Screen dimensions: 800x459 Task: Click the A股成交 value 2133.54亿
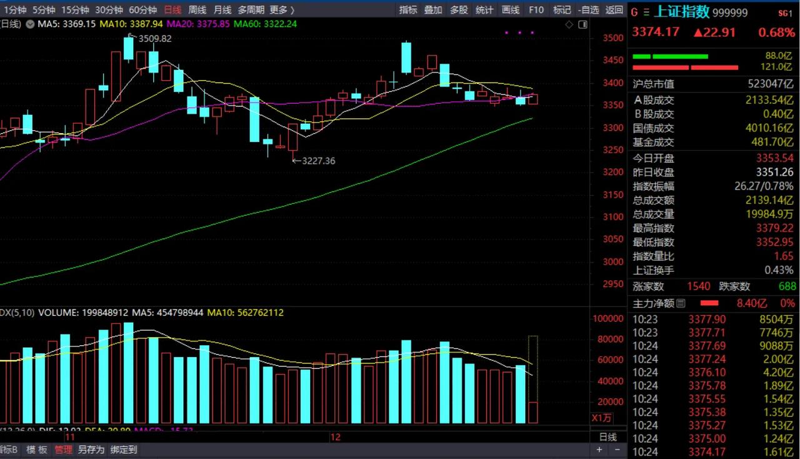(x=769, y=100)
